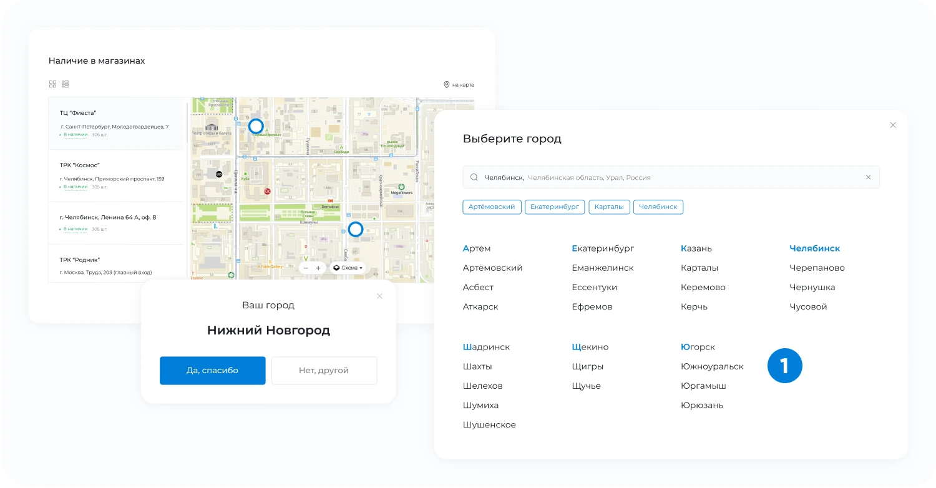Click the blue numbered "1" annotation badge
The height and width of the screenshot is (488, 936).
pyautogui.click(x=785, y=366)
